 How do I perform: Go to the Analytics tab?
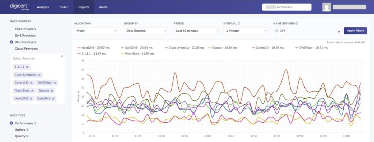(43, 7)
